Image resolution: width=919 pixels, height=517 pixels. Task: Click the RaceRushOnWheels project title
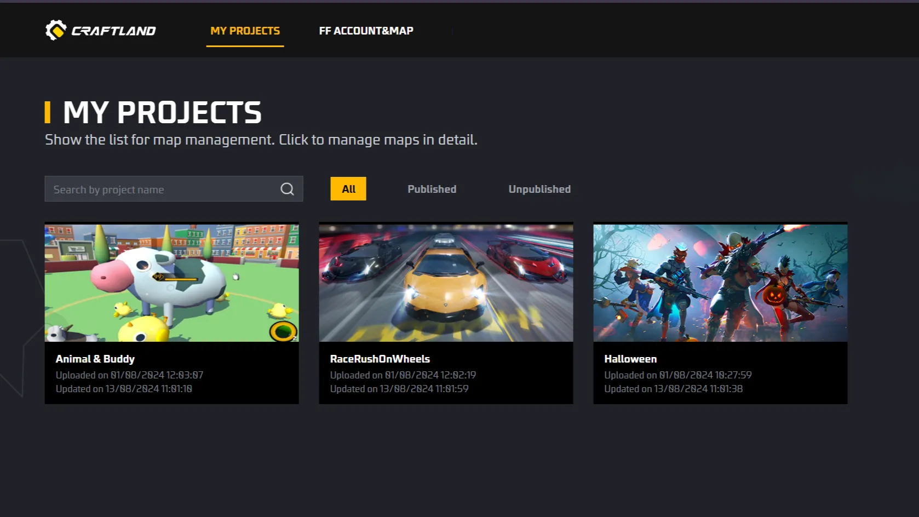point(380,359)
